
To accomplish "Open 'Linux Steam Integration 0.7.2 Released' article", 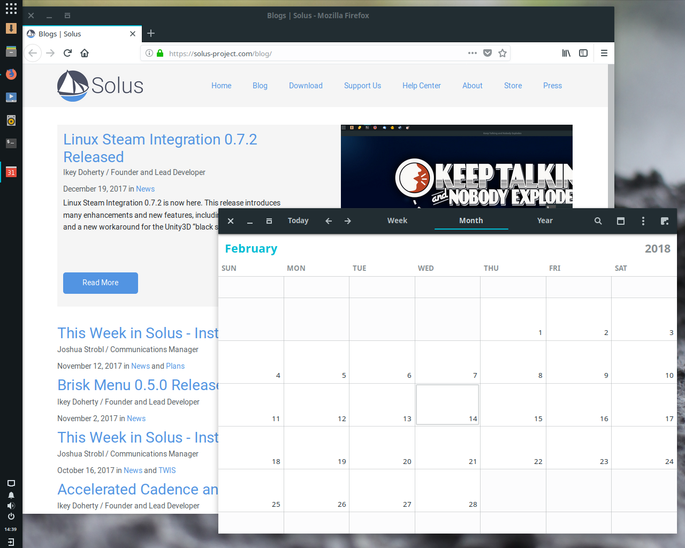I will [x=160, y=148].
